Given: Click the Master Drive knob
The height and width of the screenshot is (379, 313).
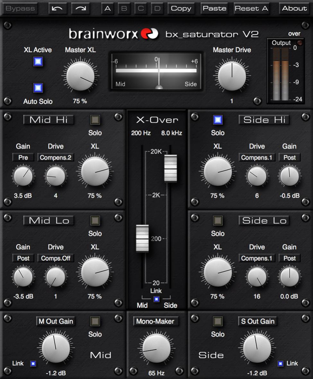Looking at the screenshot, I should (232, 76).
